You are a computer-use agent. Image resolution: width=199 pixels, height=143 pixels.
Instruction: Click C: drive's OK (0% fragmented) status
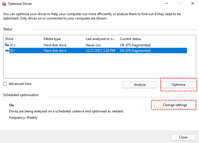(x=135, y=45)
